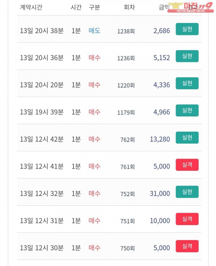Click the 실현 badge for round 762회
Image resolution: width=216 pixels, height=266 pixels.
tap(187, 138)
